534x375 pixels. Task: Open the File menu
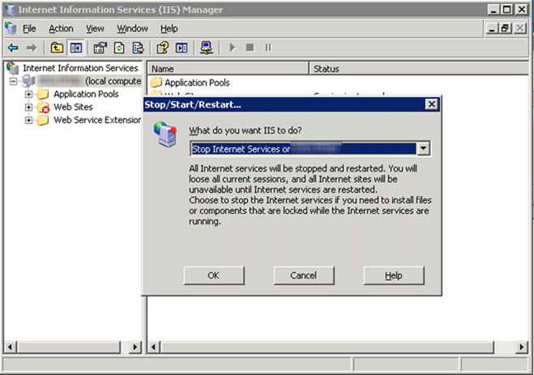[x=29, y=28]
